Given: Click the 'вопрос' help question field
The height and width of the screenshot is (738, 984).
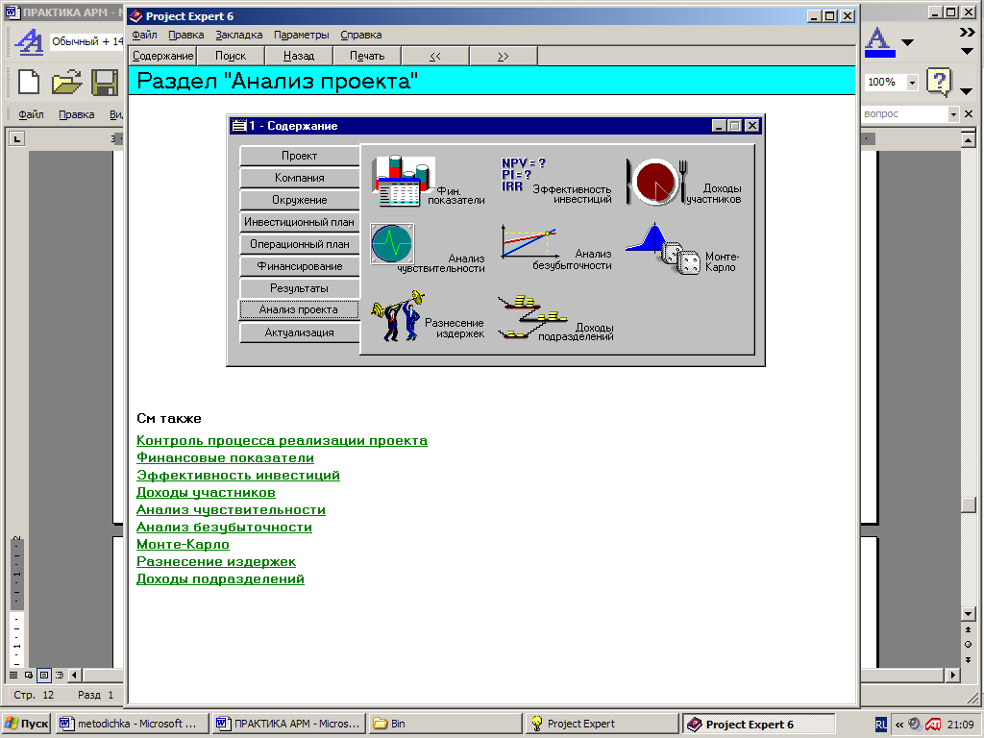Looking at the screenshot, I should (904, 113).
